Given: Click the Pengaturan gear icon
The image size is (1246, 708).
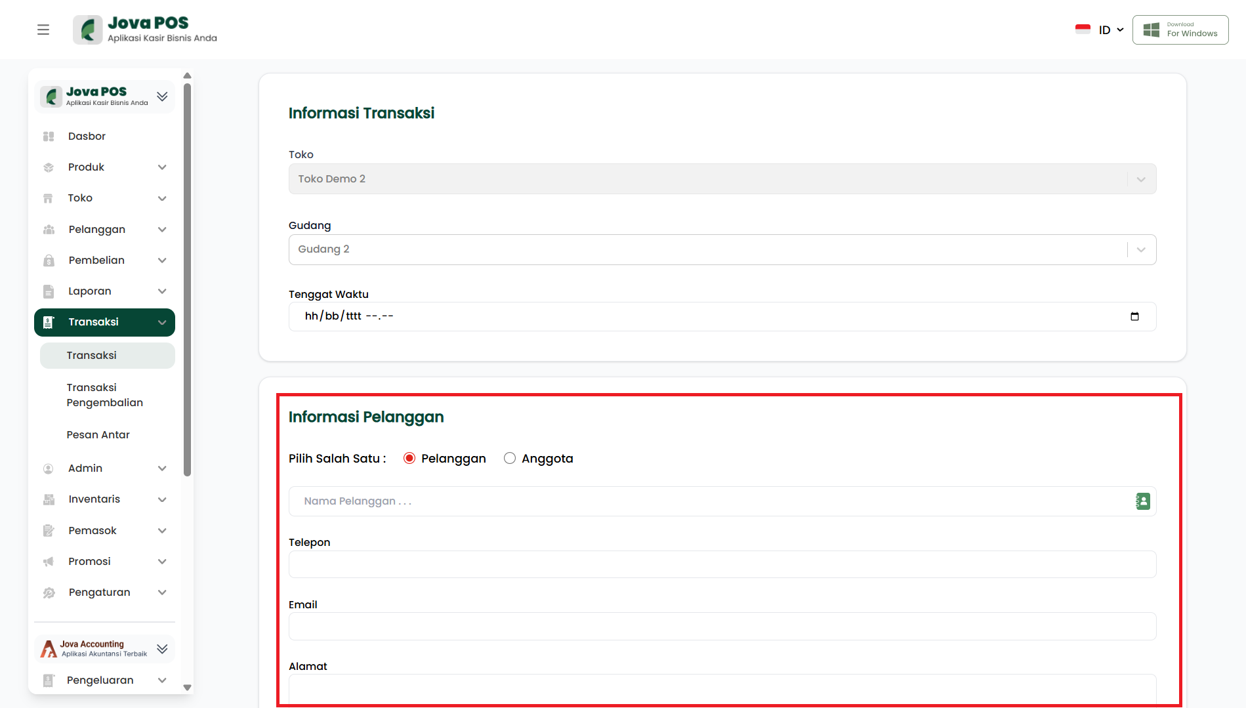Looking at the screenshot, I should [49, 593].
